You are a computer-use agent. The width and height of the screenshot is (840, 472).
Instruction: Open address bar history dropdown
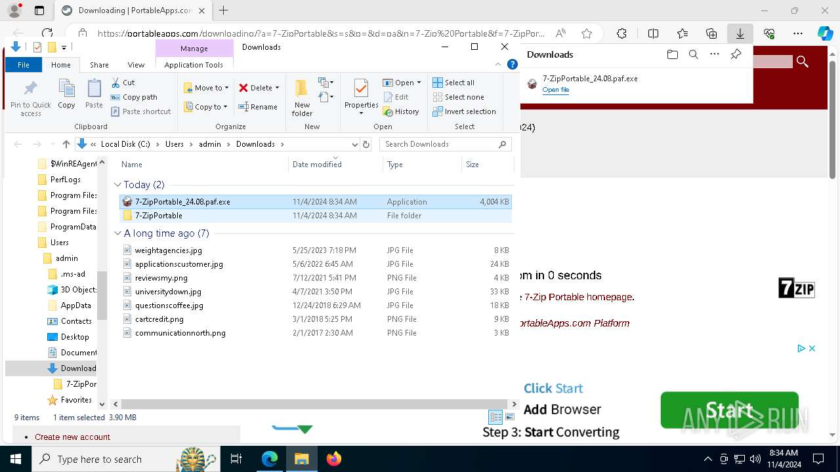(x=355, y=144)
